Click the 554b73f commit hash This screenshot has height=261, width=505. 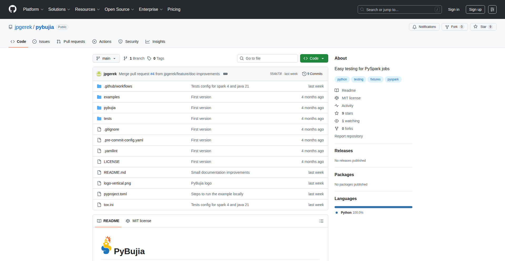tap(276, 74)
